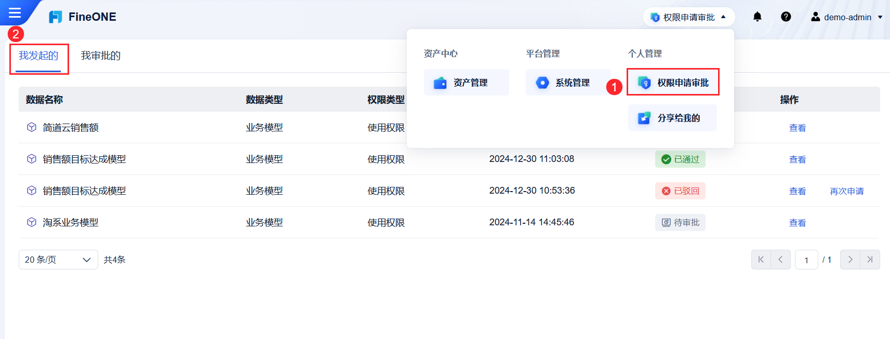Click the FineONE logo icon

click(56, 17)
